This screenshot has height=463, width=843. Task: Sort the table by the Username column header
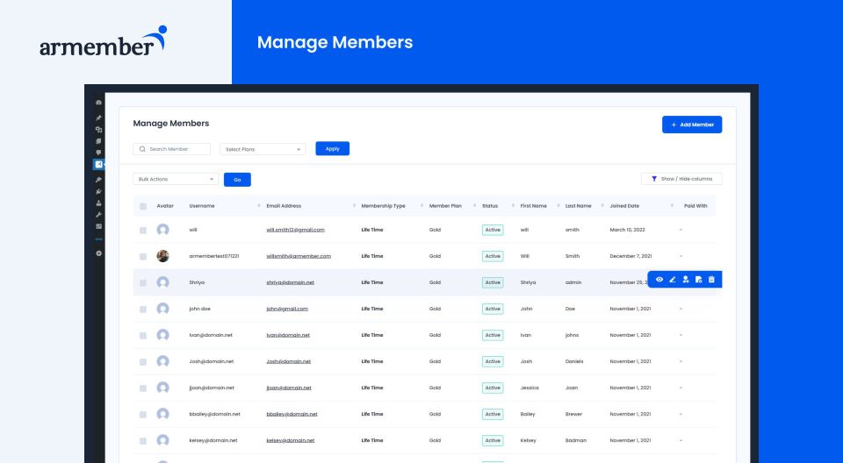click(x=202, y=206)
